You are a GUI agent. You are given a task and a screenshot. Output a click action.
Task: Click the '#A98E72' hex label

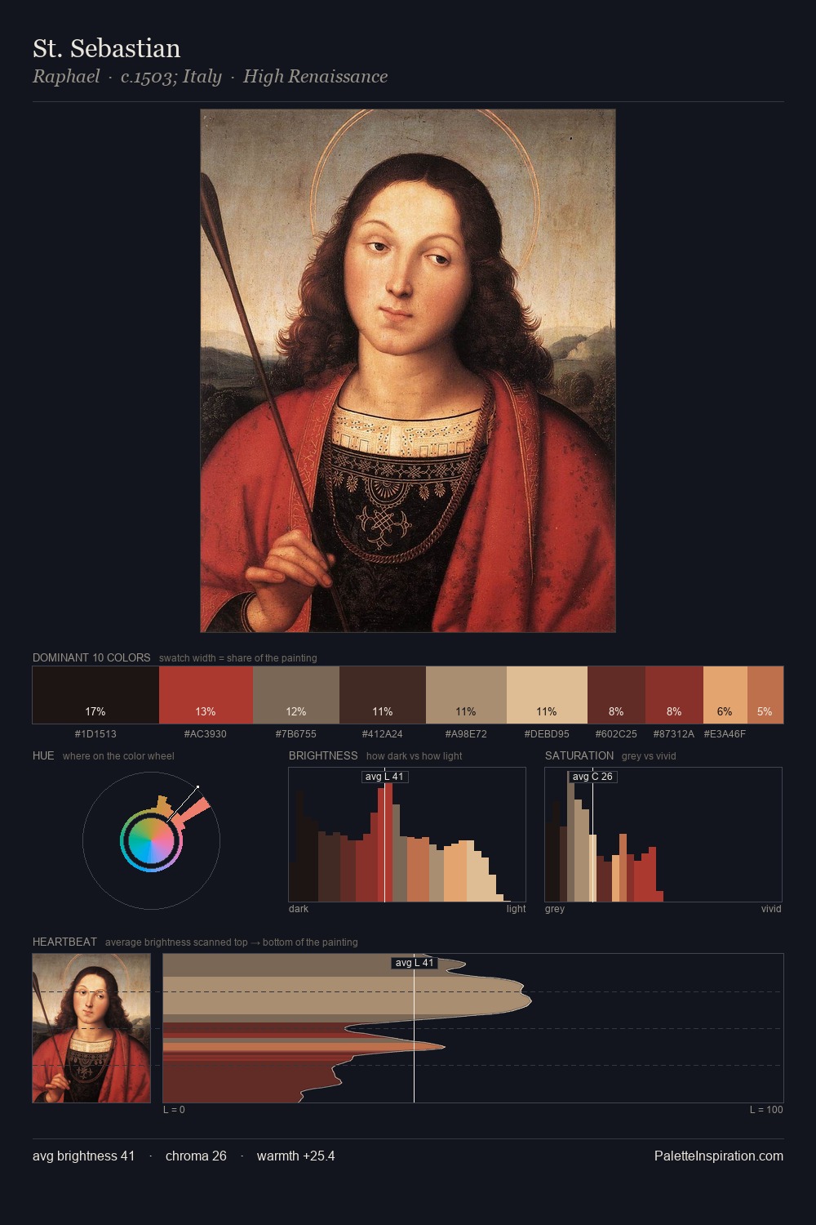[466, 733]
